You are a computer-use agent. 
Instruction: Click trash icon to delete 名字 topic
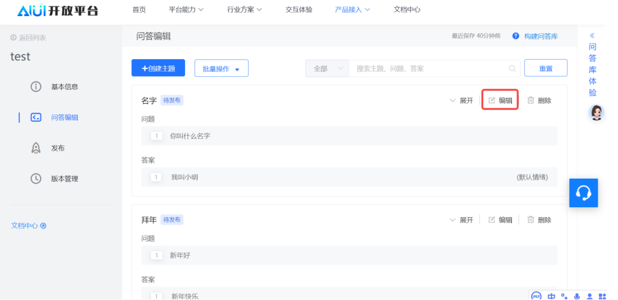point(531,100)
